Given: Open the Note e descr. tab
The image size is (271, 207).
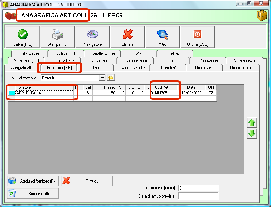Looking at the screenshot, I should tap(244, 60).
